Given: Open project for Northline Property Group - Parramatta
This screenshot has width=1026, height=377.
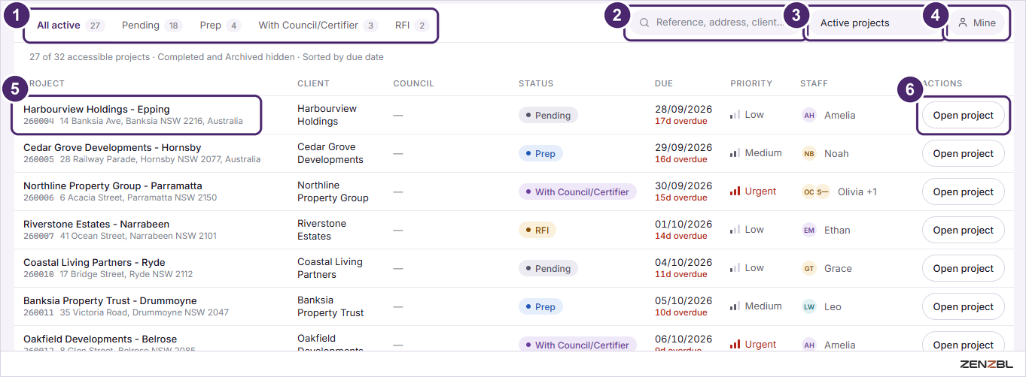Looking at the screenshot, I should (x=963, y=192).
